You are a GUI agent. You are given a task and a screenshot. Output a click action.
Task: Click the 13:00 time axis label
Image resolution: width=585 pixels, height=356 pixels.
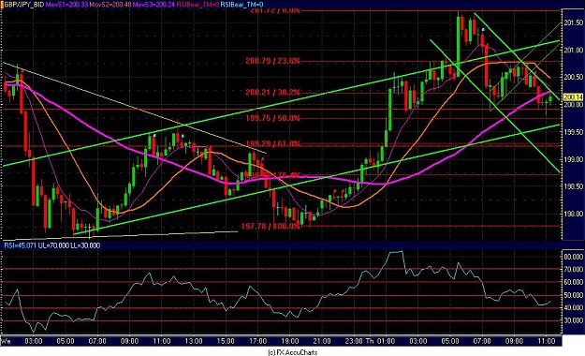(x=194, y=341)
